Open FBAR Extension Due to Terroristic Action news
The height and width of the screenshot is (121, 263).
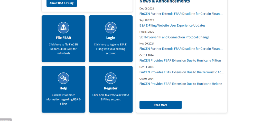182,72
